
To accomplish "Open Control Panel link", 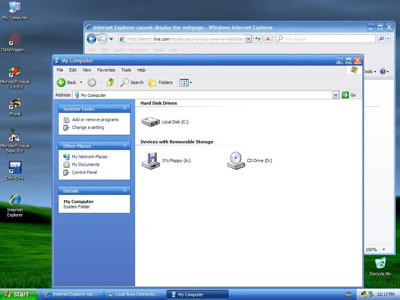I will pyautogui.click(x=84, y=172).
